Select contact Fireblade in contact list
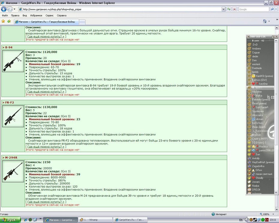Viewport: 279px width, 223px height. [x=257, y=68]
